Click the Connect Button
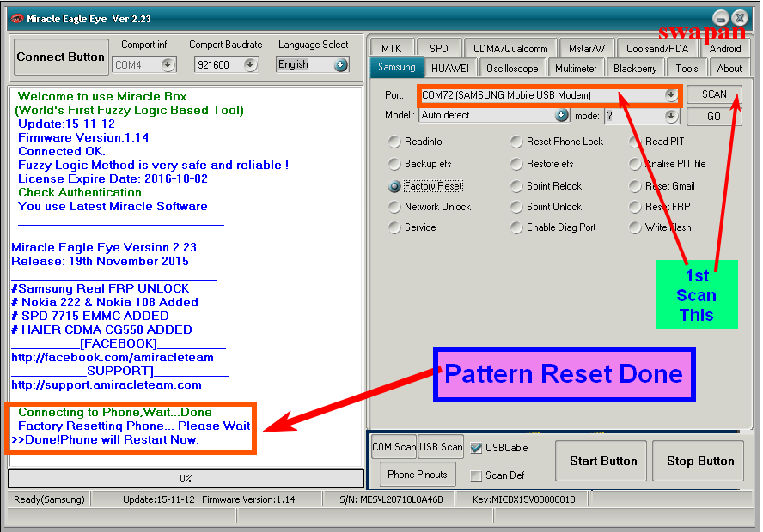Viewport: 763px width, 532px height. (x=61, y=57)
